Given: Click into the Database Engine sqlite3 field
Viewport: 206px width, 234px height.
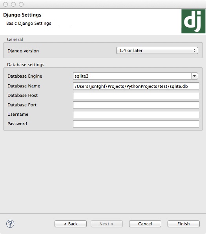Looking at the screenshot, I should 132,76.
